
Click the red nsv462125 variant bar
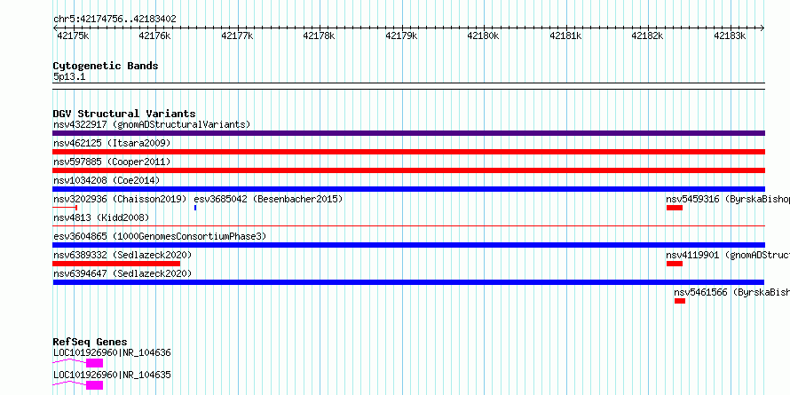tap(408, 152)
